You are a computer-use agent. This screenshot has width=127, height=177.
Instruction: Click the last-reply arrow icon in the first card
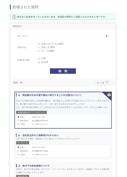18,120
